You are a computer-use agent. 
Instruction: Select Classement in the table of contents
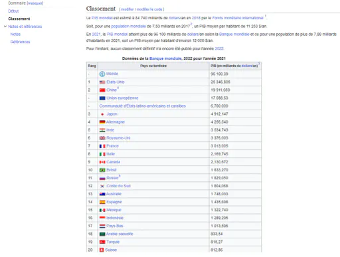(x=19, y=19)
